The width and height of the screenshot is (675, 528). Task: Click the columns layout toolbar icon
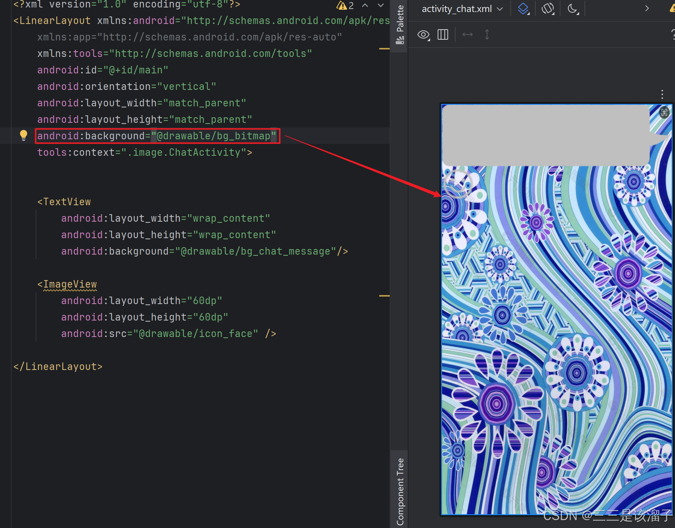click(x=443, y=35)
